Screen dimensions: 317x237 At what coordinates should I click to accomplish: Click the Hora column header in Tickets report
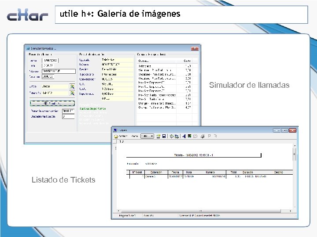[x=188, y=172]
